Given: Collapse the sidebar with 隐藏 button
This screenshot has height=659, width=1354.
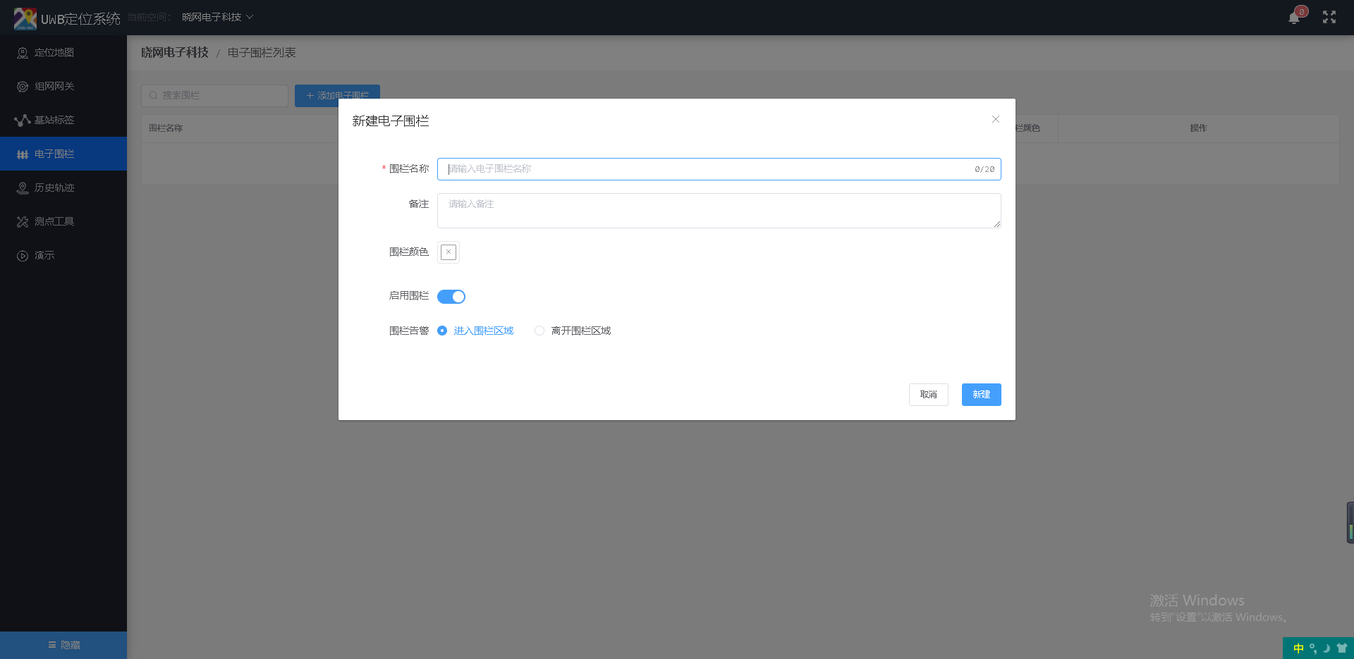Looking at the screenshot, I should (63, 645).
